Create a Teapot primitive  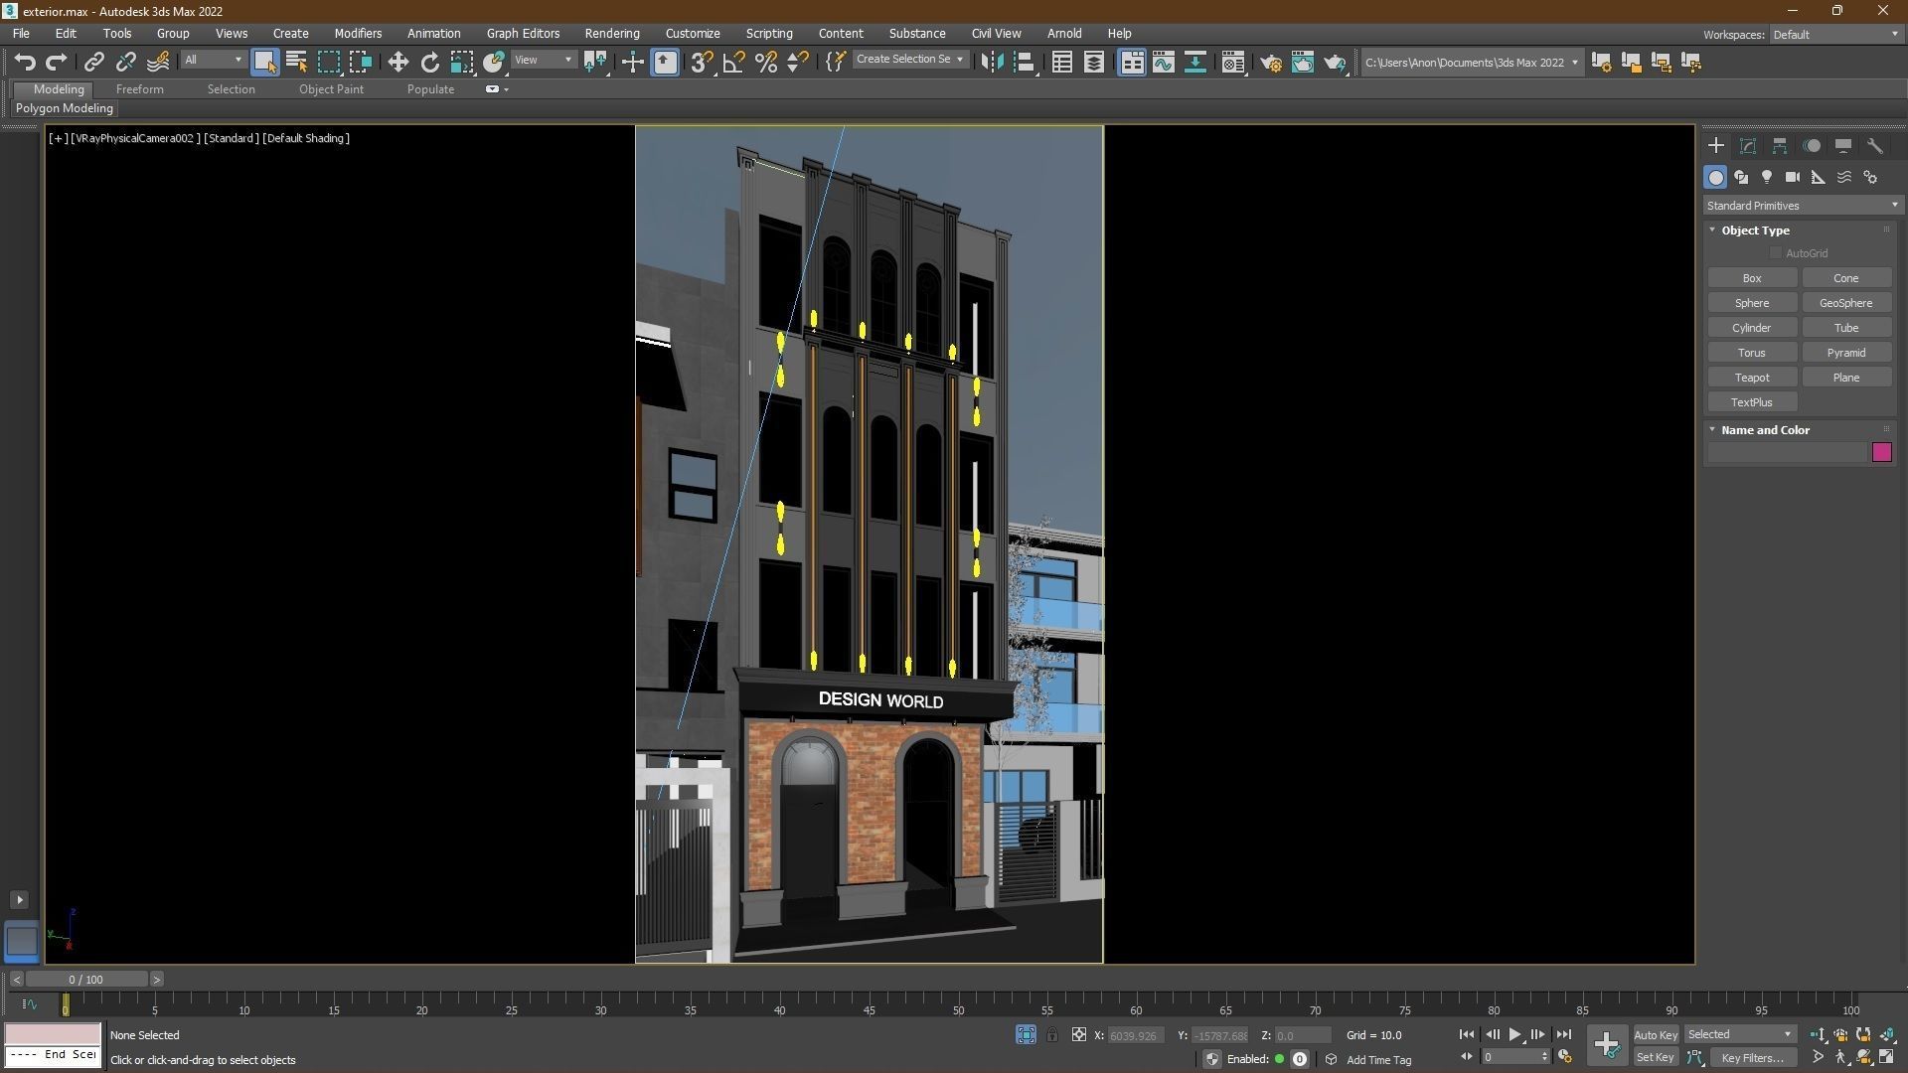(x=1752, y=377)
